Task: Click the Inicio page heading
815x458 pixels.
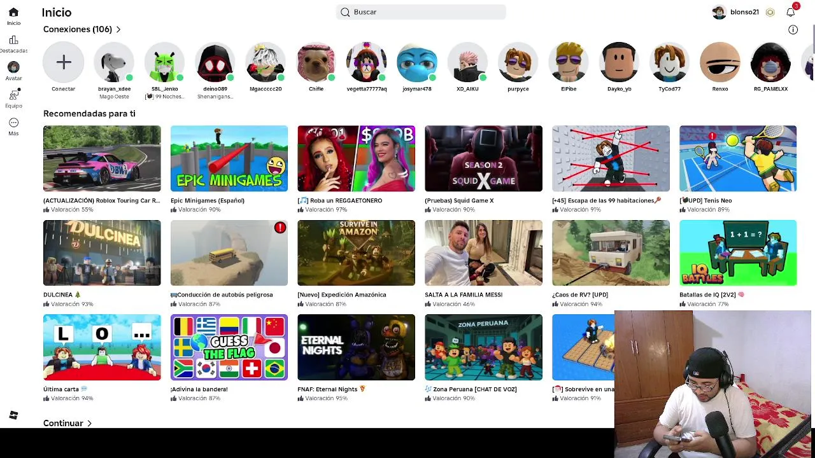Action: click(x=57, y=12)
